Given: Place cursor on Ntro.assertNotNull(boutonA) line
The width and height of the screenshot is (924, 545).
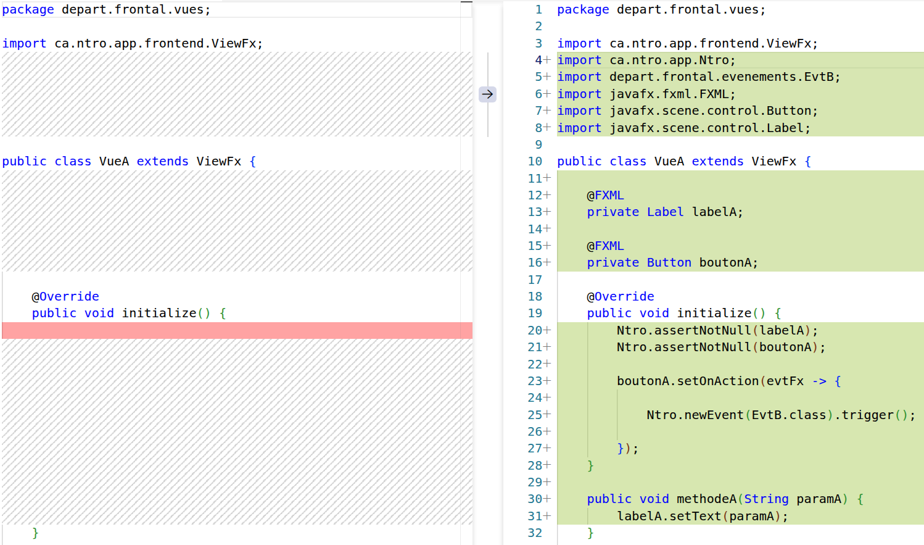Looking at the screenshot, I should pyautogui.click(x=720, y=347).
